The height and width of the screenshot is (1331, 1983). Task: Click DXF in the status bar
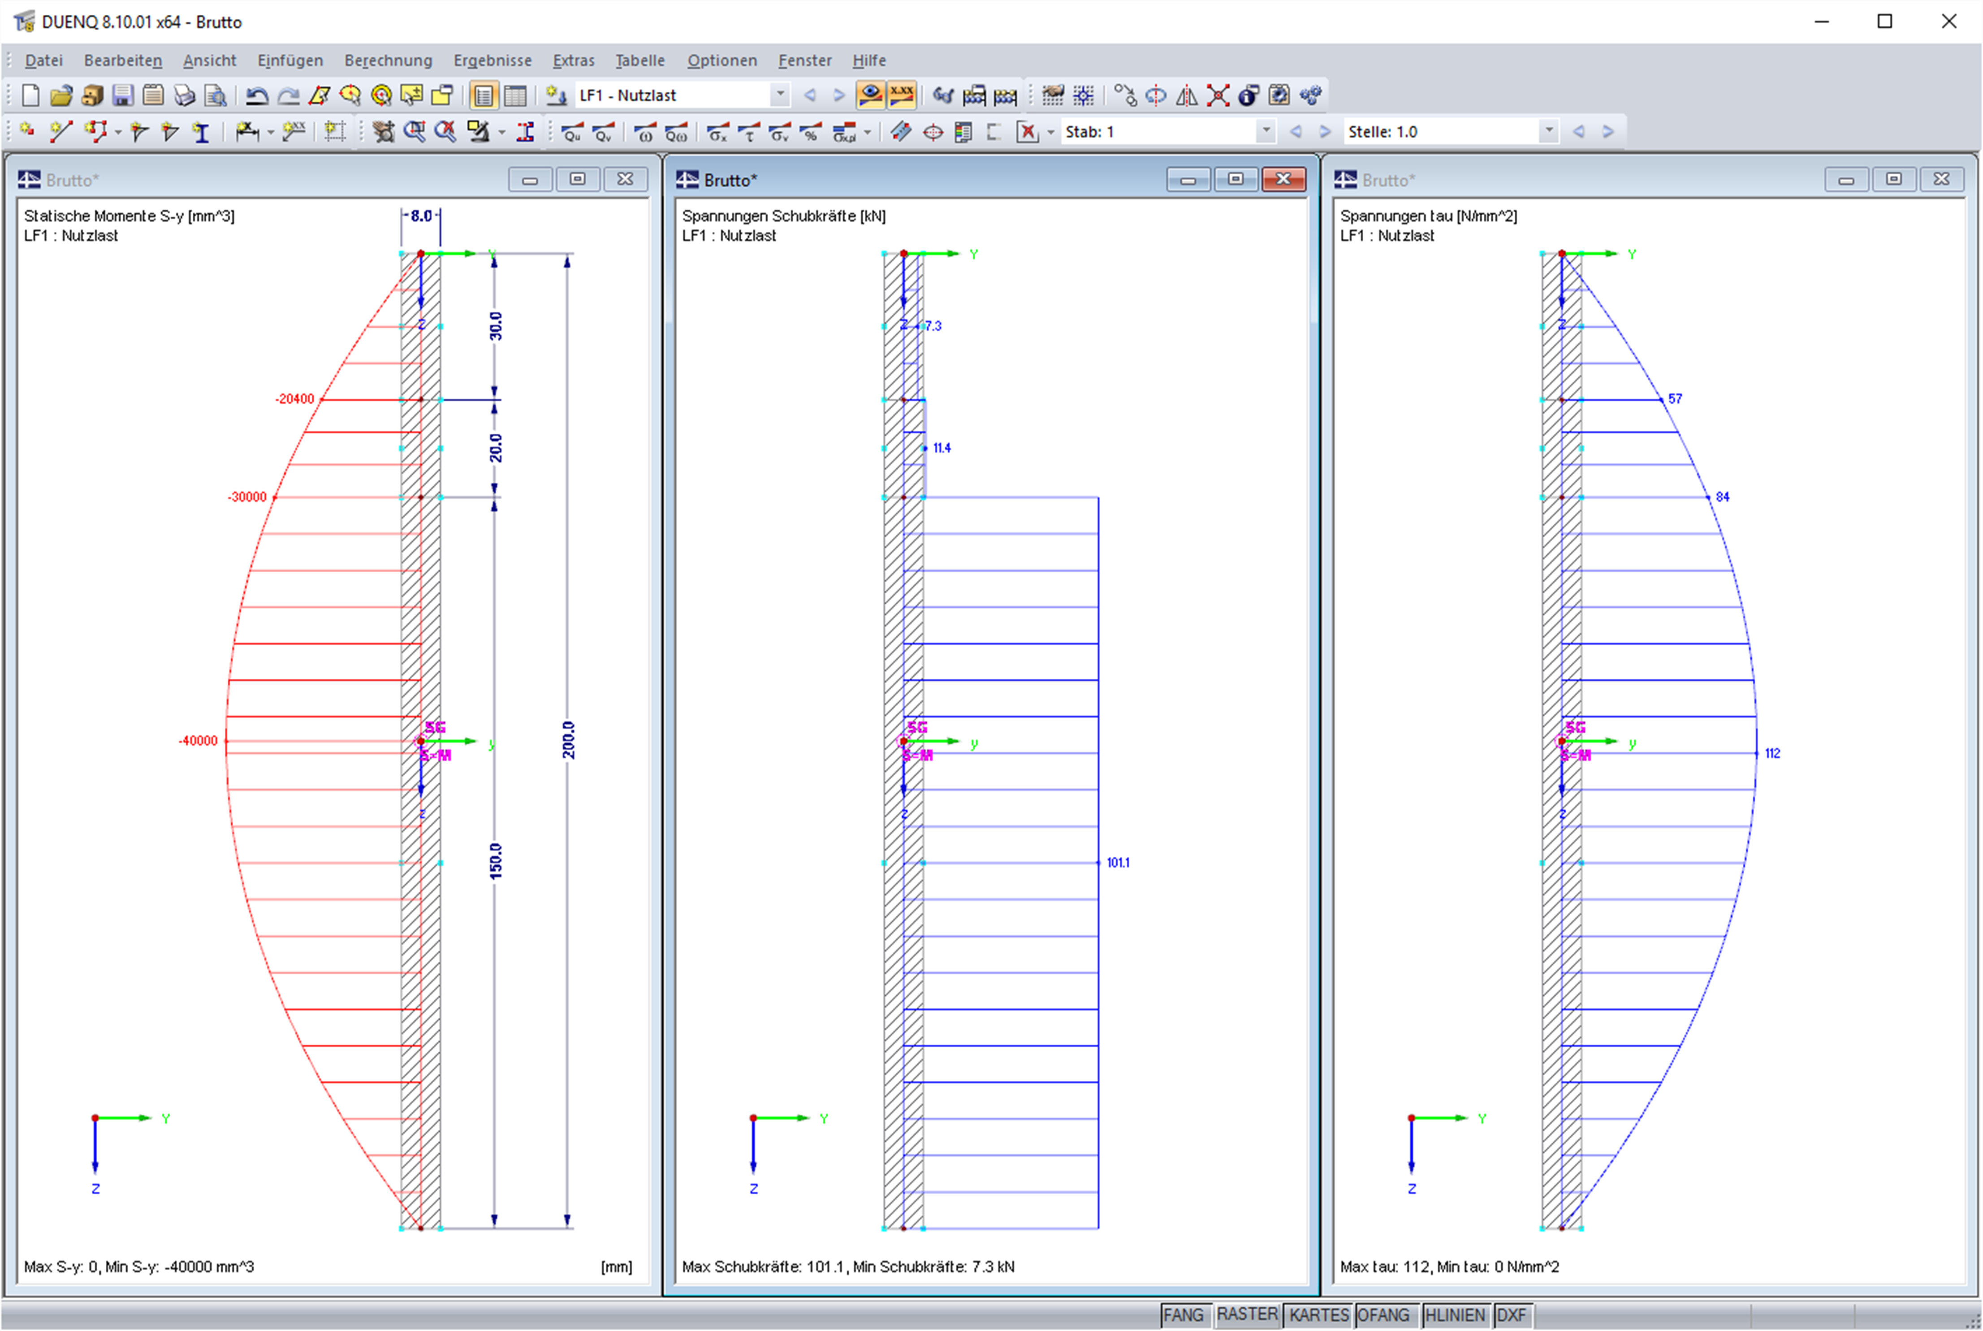coord(1513,1314)
